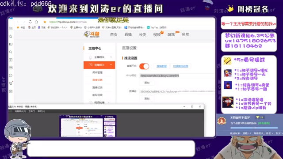Click the 直播码 stream key field

[177, 91]
